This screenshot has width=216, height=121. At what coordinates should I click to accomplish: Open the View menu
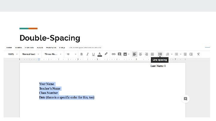click(x=9, y=47)
